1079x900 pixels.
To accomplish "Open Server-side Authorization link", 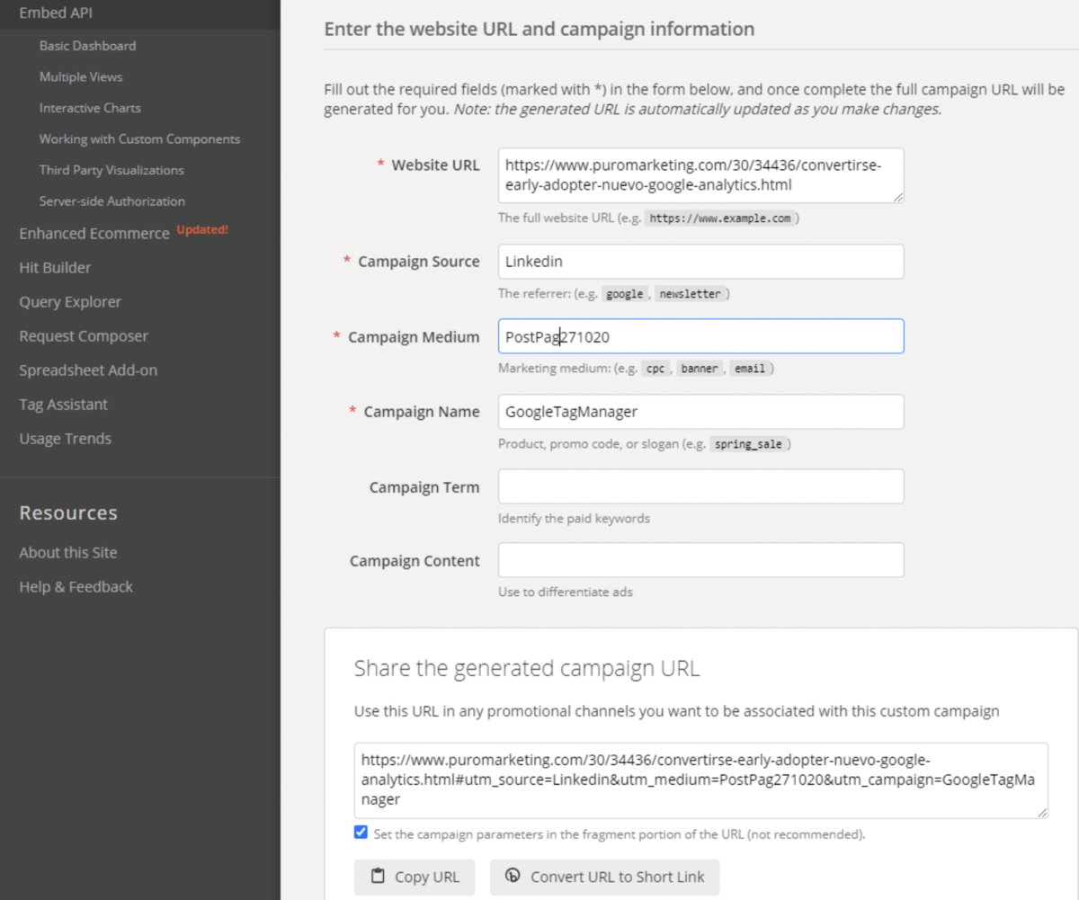I will pos(112,201).
